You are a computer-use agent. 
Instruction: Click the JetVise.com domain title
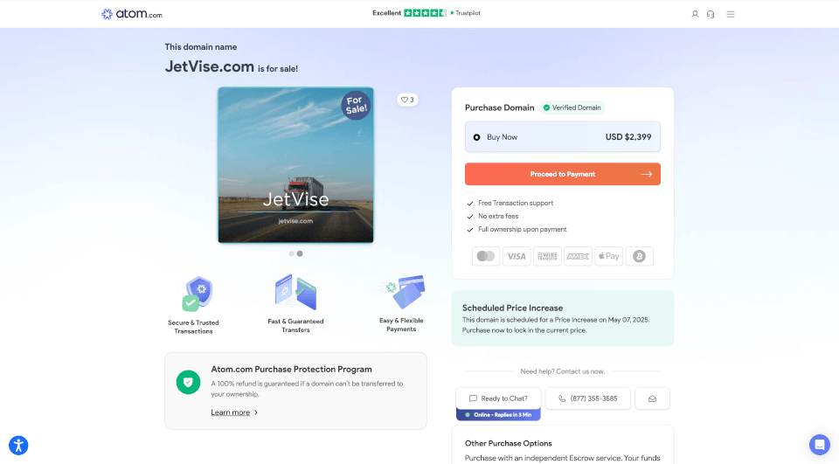pos(209,66)
